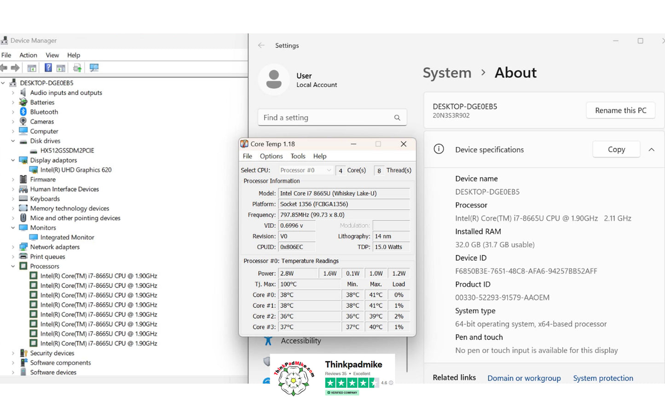This screenshot has width=665, height=417.
Task: Open the Device Manager File menu
Action: pyautogui.click(x=6, y=55)
